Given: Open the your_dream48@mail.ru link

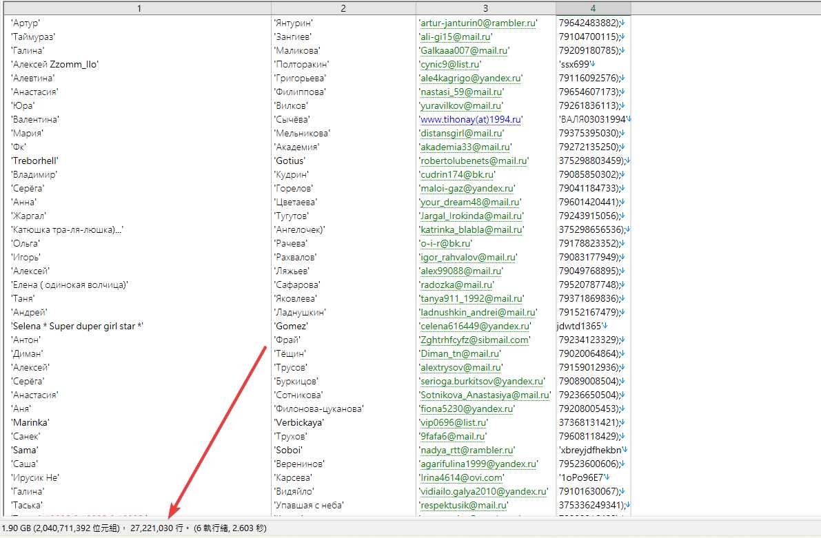Looking at the screenshot, I should [470, 202].
